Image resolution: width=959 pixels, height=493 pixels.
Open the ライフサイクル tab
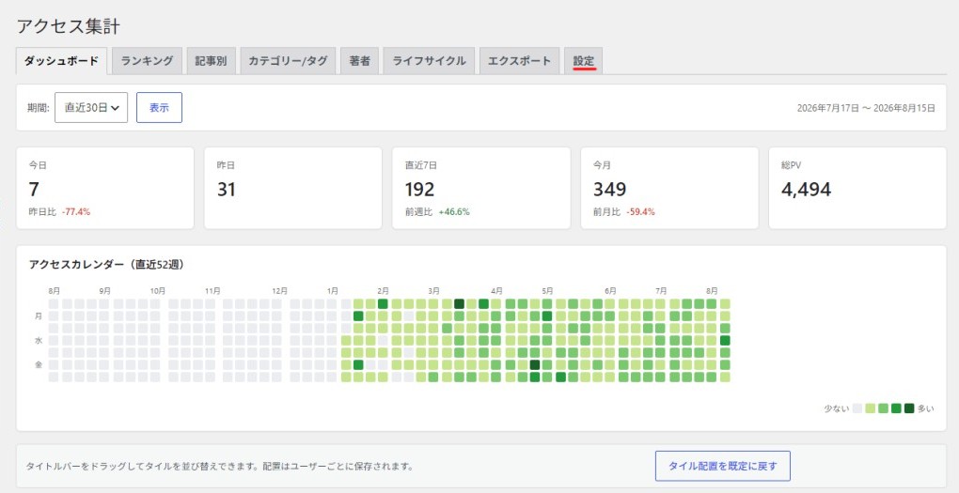point(429,61)
